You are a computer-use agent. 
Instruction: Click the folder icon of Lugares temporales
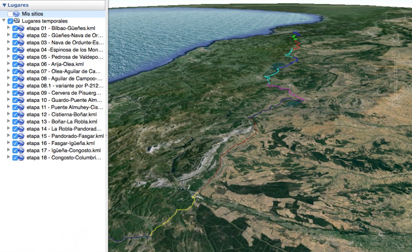17,21
